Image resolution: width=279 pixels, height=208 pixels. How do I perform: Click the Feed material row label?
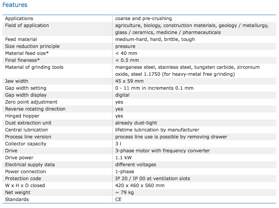click(21, 39)
